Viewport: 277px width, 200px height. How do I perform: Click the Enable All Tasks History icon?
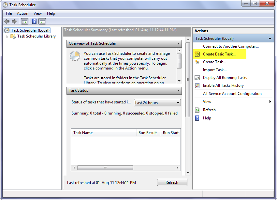coord(197,85)
